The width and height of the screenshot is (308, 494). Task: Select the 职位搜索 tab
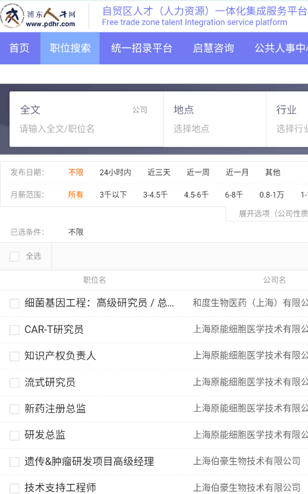point(70,48)
